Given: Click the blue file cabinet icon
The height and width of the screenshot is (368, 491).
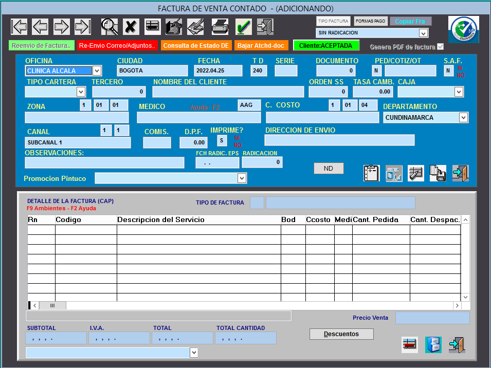Looking at the screenshot, I should tap(433, 345).
